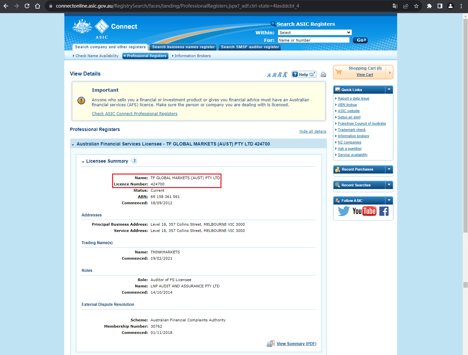Share this page via address bar icon

[x=406, y=6]
